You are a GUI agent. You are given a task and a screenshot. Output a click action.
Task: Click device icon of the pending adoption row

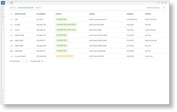11,56
